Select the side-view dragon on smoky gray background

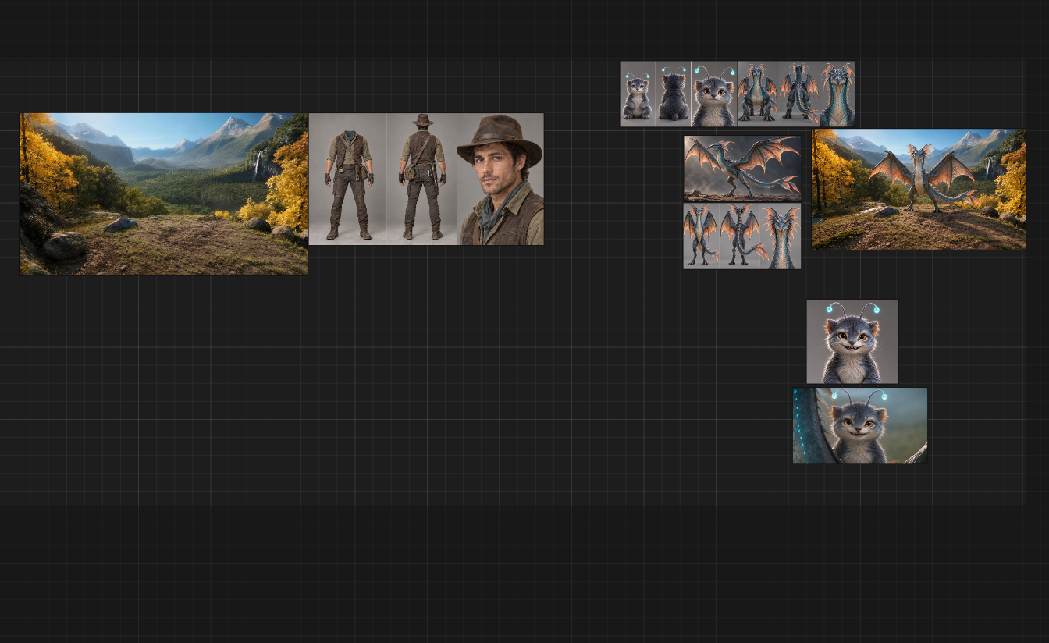tap(742, 169)
